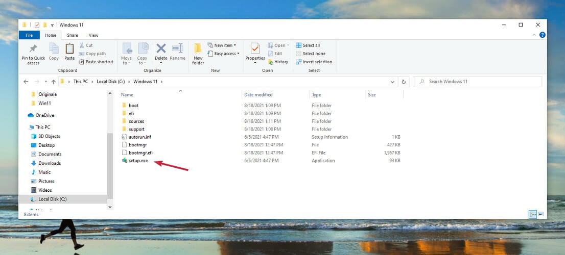565x255 pixels.
Task: Open 3D Objects in sidebar
Action: (x=49, y=136)
